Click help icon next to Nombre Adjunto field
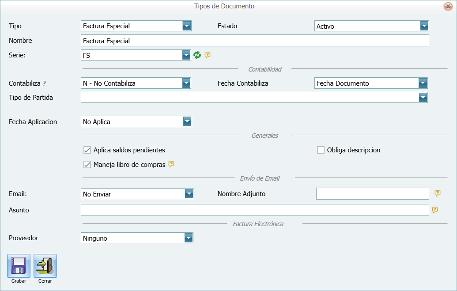 (438, 193)
